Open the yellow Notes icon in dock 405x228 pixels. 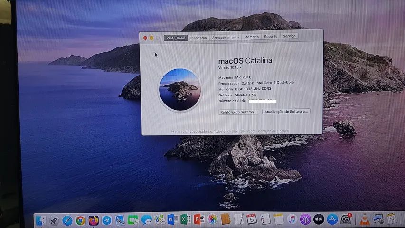[278, 219]
